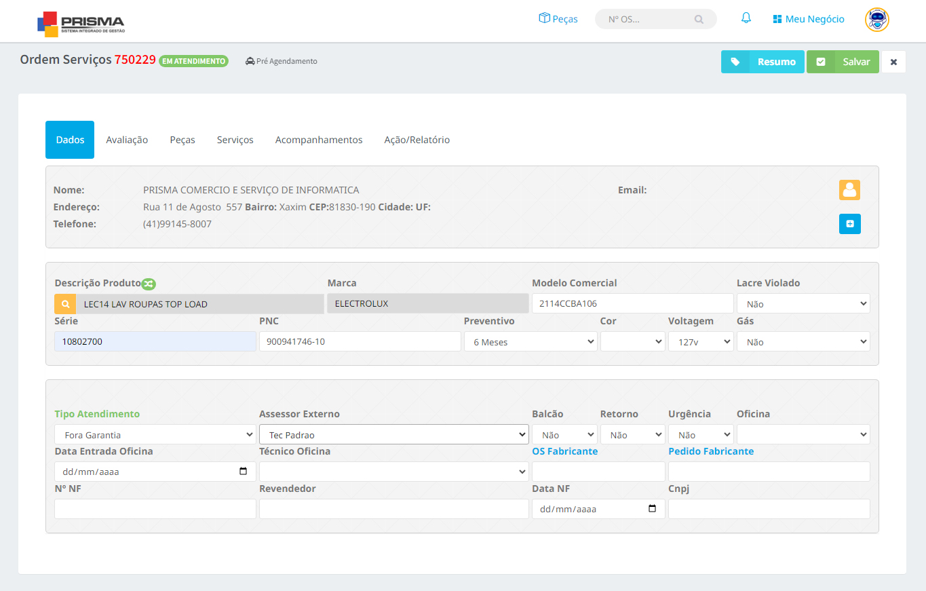
Task: Click the search magnifier in Nº OS box
Action: 699,20
